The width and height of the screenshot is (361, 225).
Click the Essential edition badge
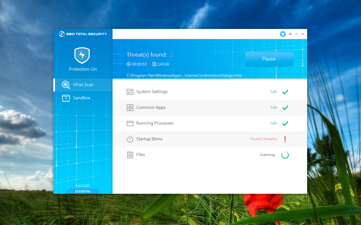coord(83,191)
